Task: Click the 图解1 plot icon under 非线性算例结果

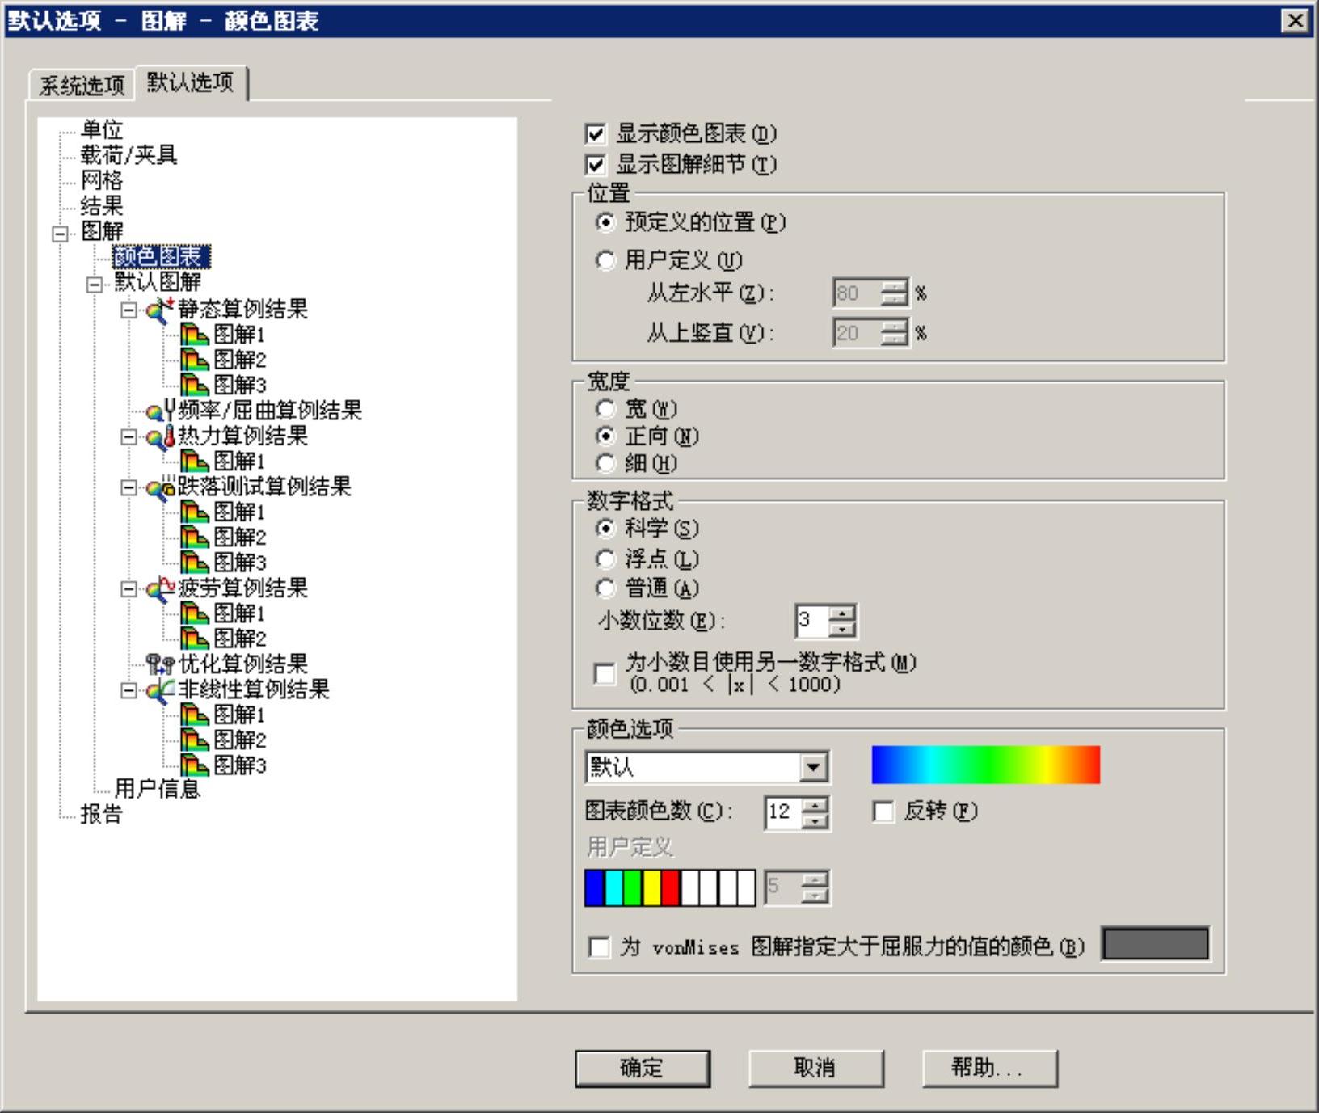Action: coord(195,715)
